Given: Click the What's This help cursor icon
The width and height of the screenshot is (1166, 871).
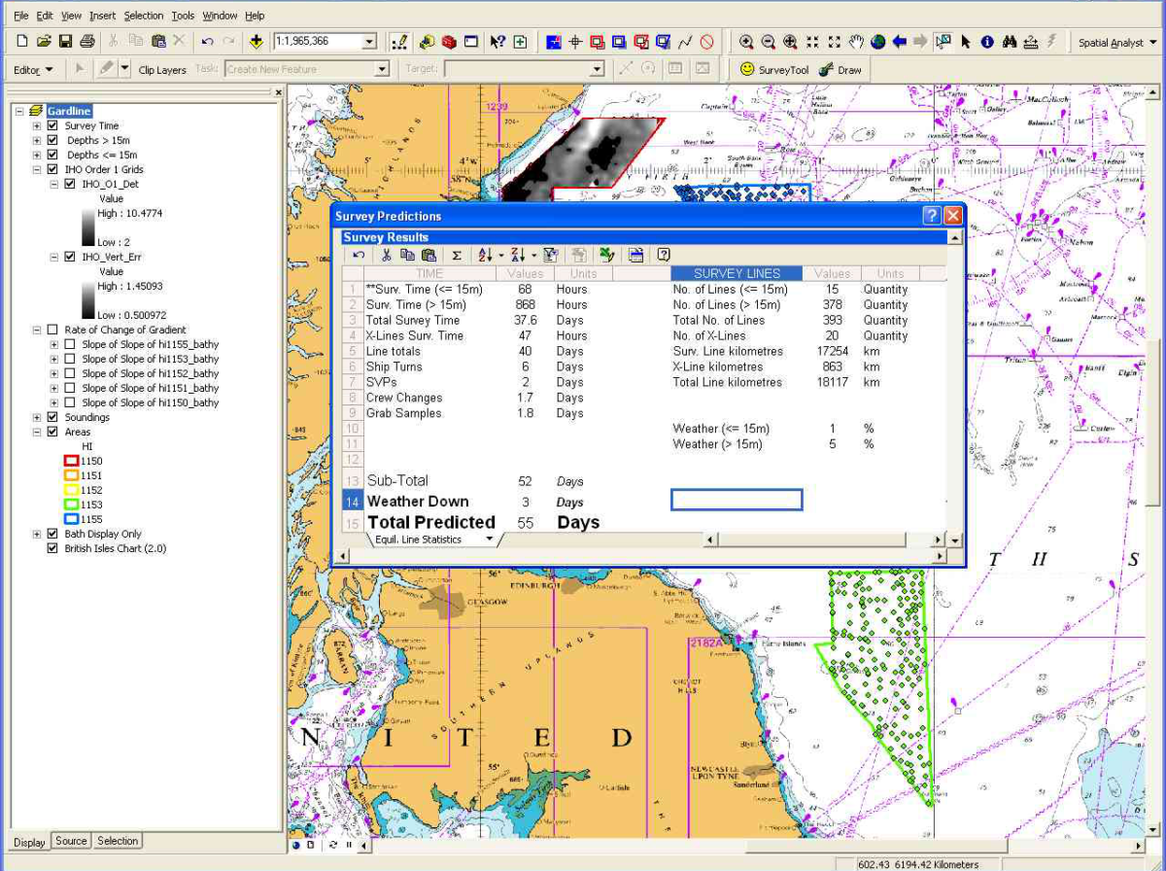Looking at the screenshot, I should coord(497,42).
